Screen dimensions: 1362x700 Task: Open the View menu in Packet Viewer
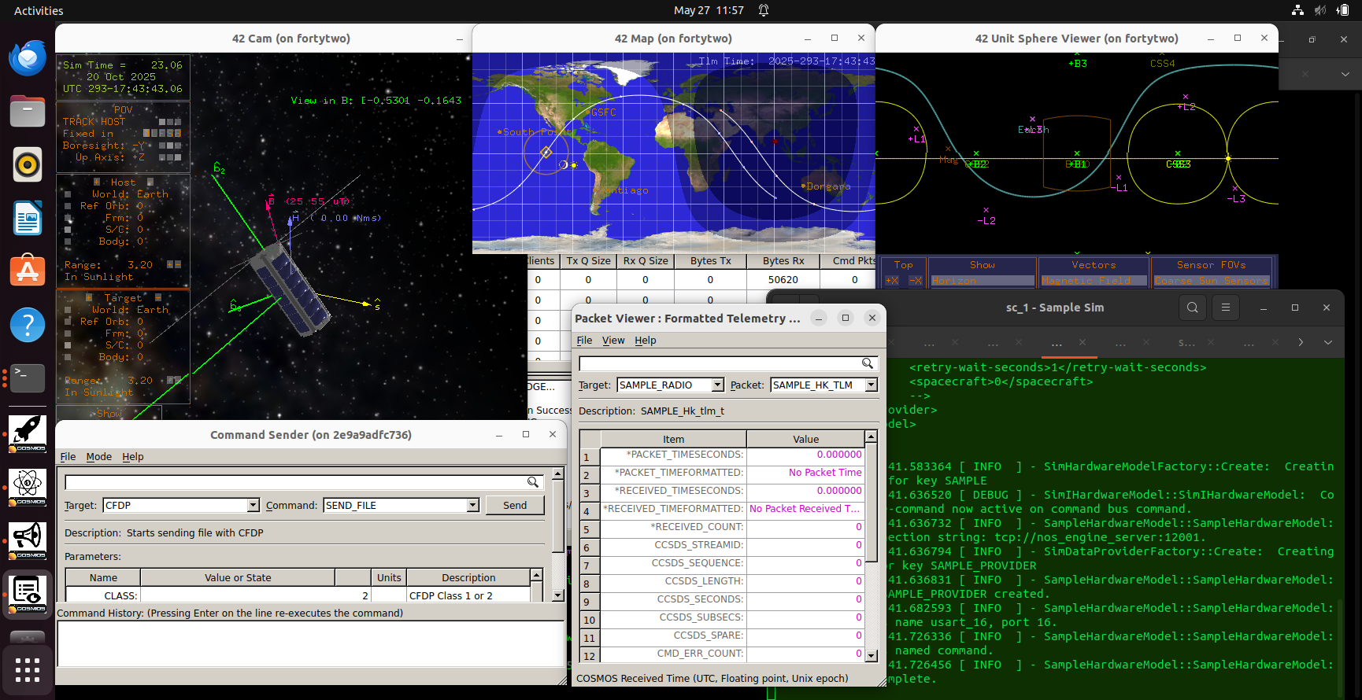[x=613, y=341]
